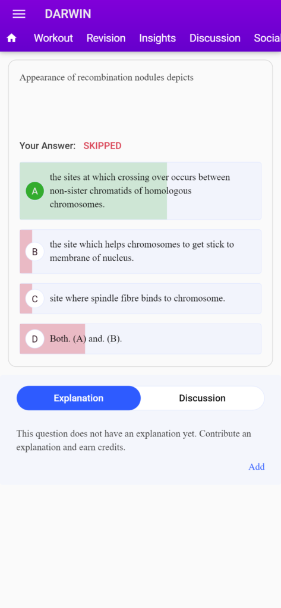Show the Explanation section

[x=78, y=398]
